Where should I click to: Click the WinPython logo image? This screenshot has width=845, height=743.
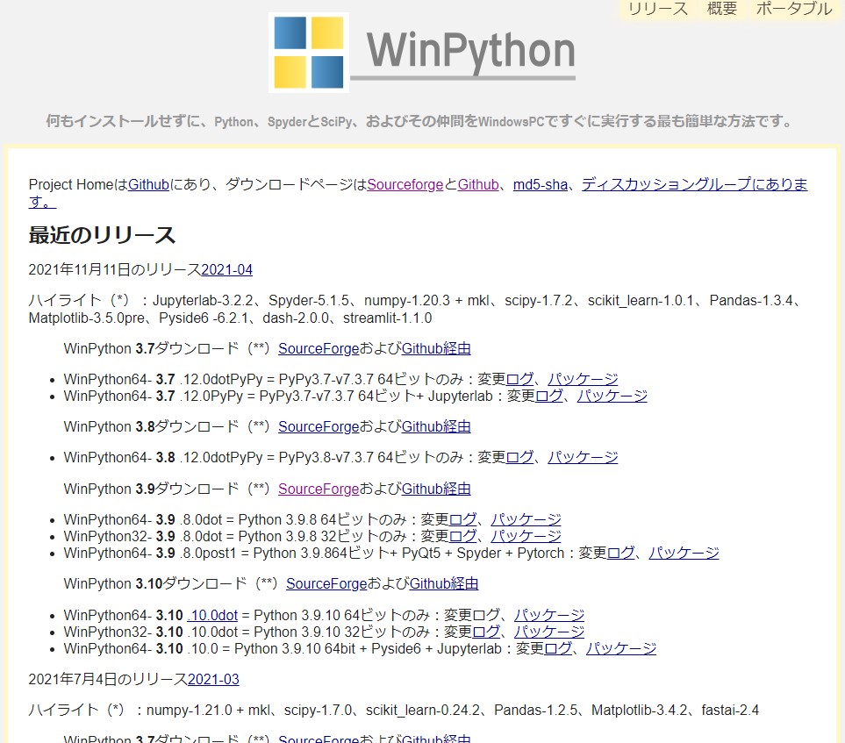(422, 53)
